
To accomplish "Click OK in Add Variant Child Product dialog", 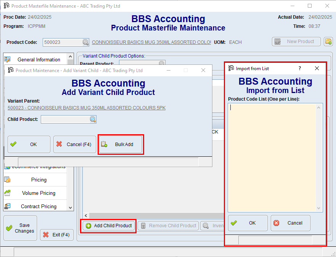I will click(29, 145).
